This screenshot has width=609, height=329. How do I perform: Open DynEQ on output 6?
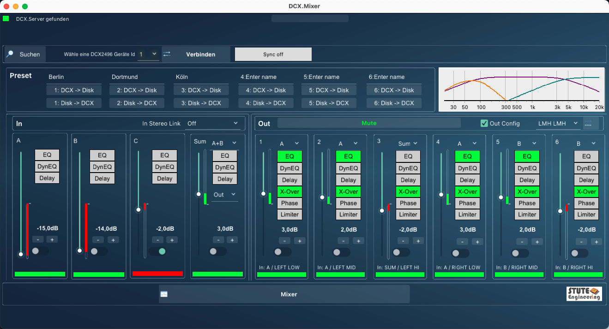(x=586, y=168)
